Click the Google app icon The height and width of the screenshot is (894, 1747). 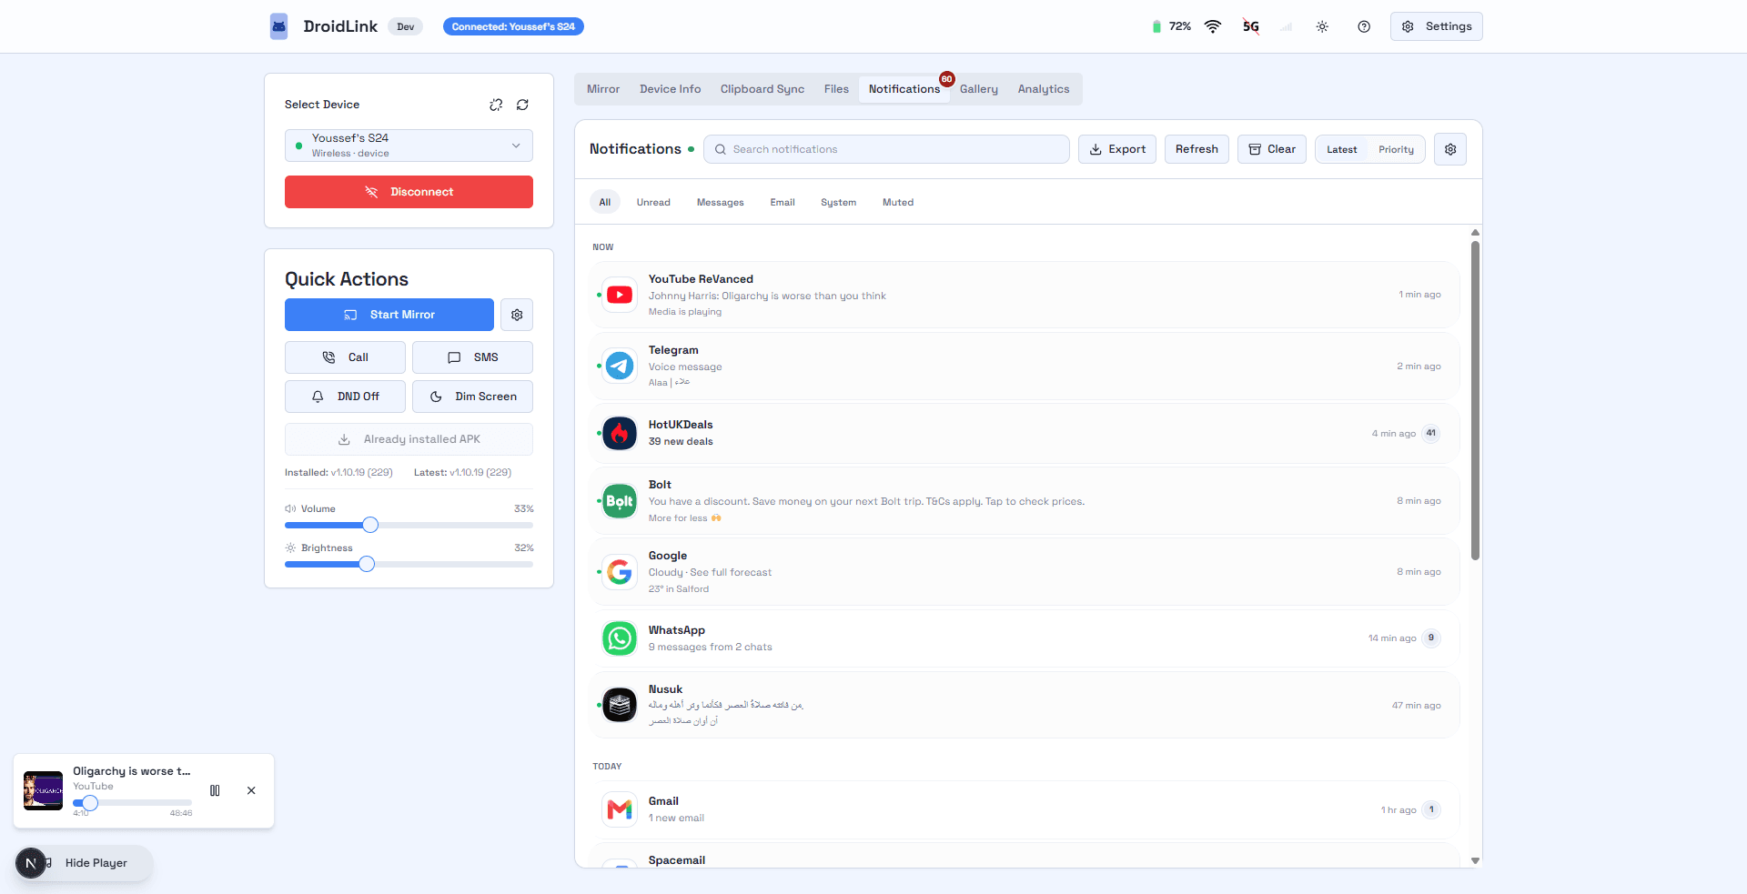(x=620, y=572)
